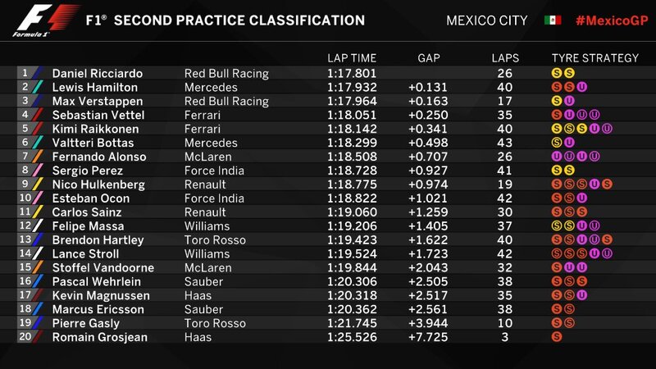The width and height of the screenshot is (656, 369).
Task: Click the MEXICO CITY location label
Action: click(x=488, y=20)
